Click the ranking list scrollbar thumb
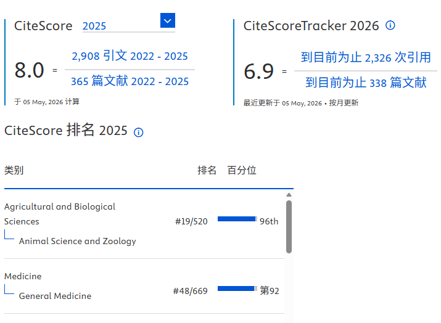The height and width of the screenshot is (323, 441). [x=289, y=227]
